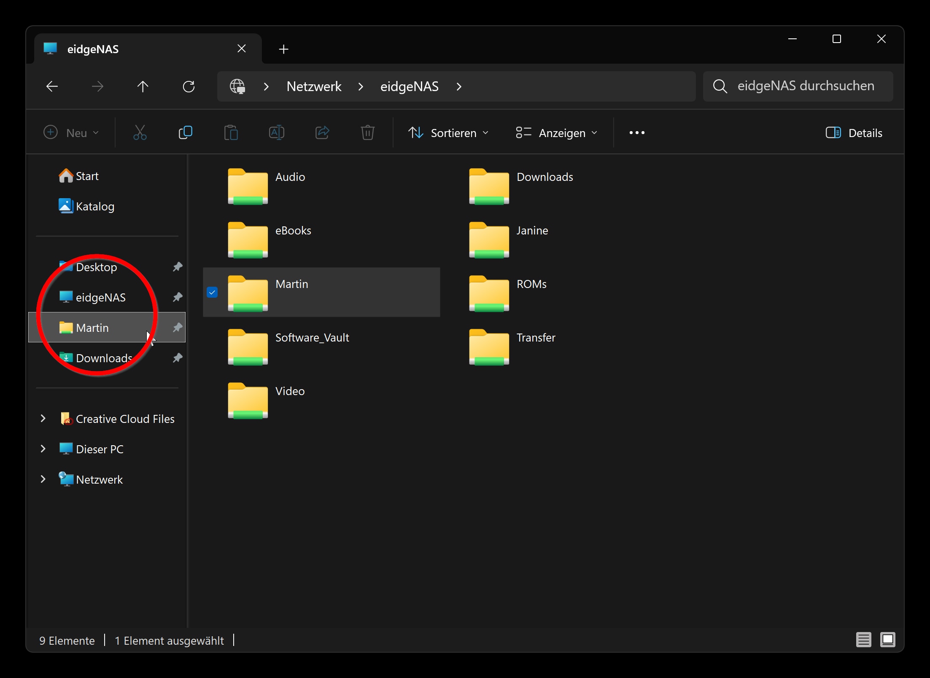Click the eidgeNAS durchsuchen search field

click(806, 86)
